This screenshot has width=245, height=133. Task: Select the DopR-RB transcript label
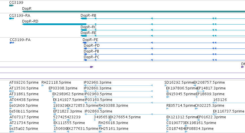pos(88,16)
